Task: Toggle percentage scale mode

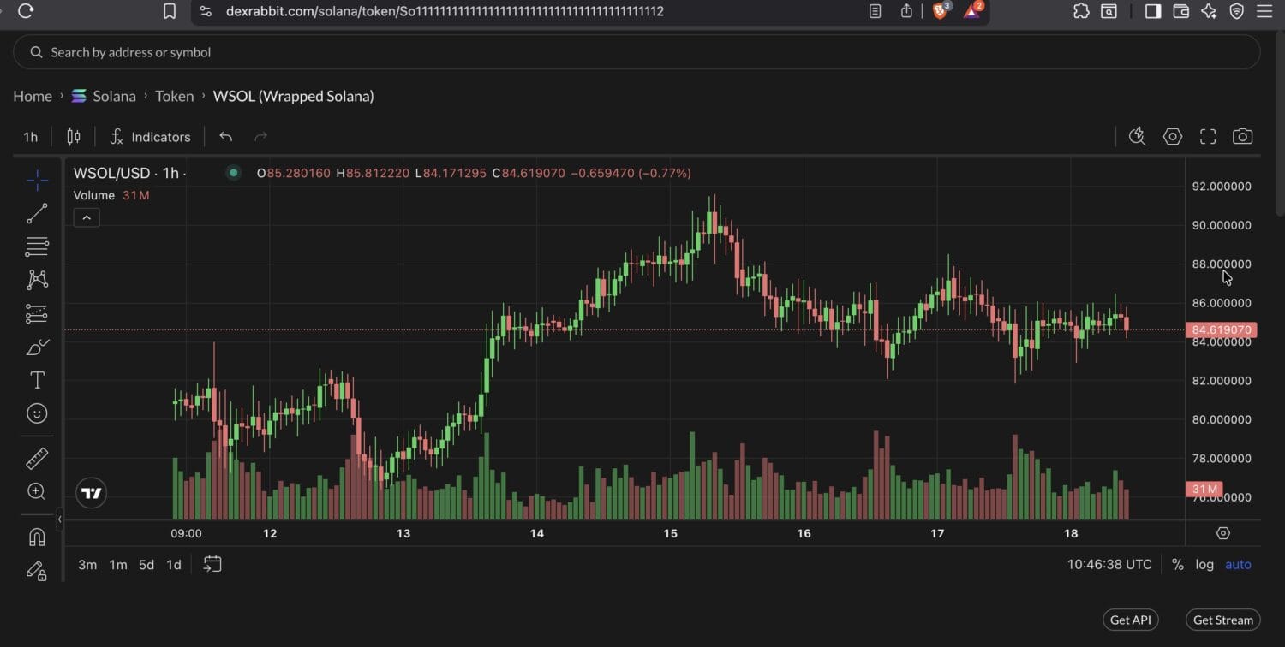Action: tap(1177, 564)
